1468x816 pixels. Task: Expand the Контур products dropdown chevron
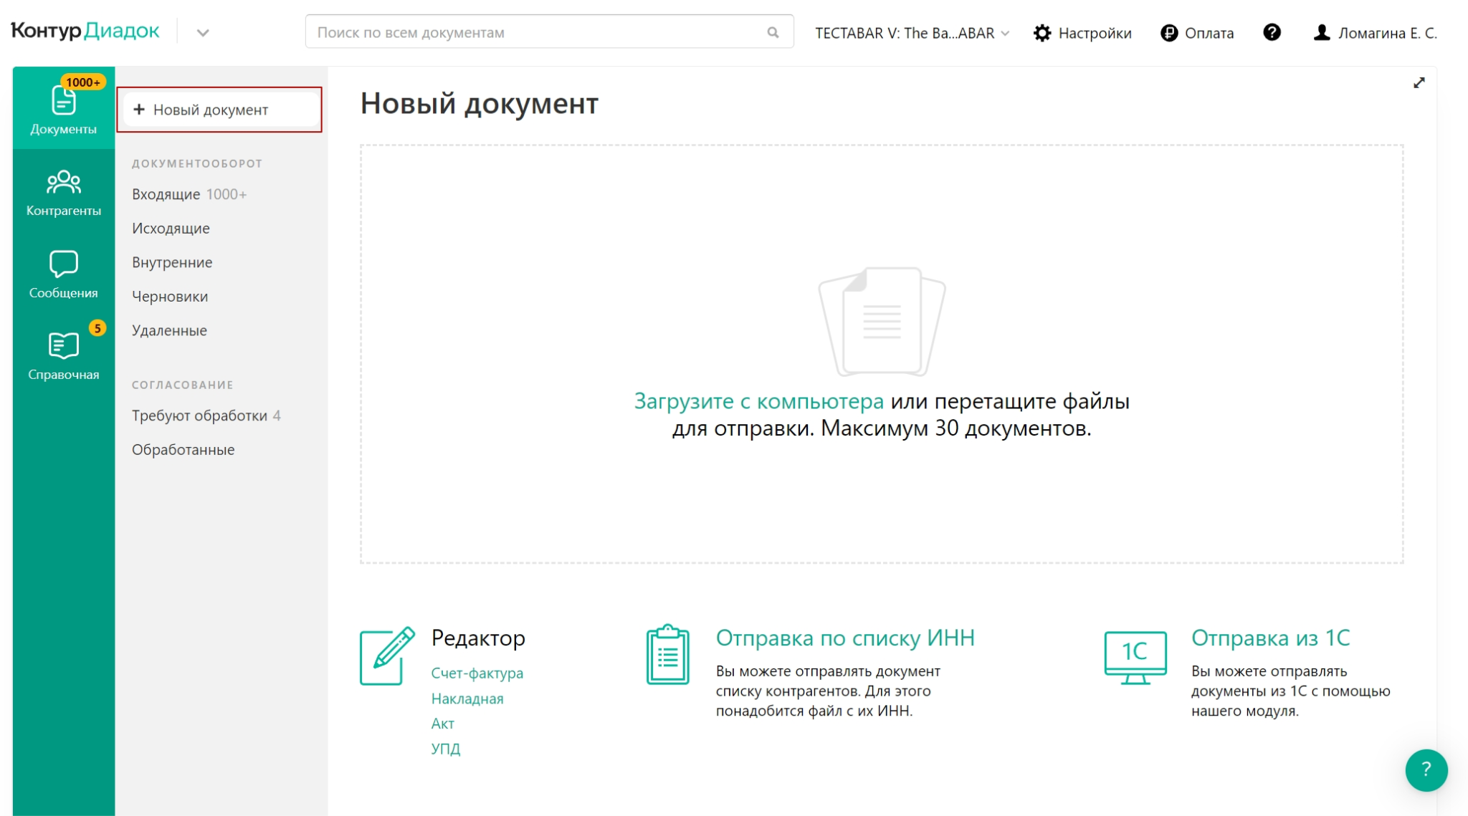(203, 33)
